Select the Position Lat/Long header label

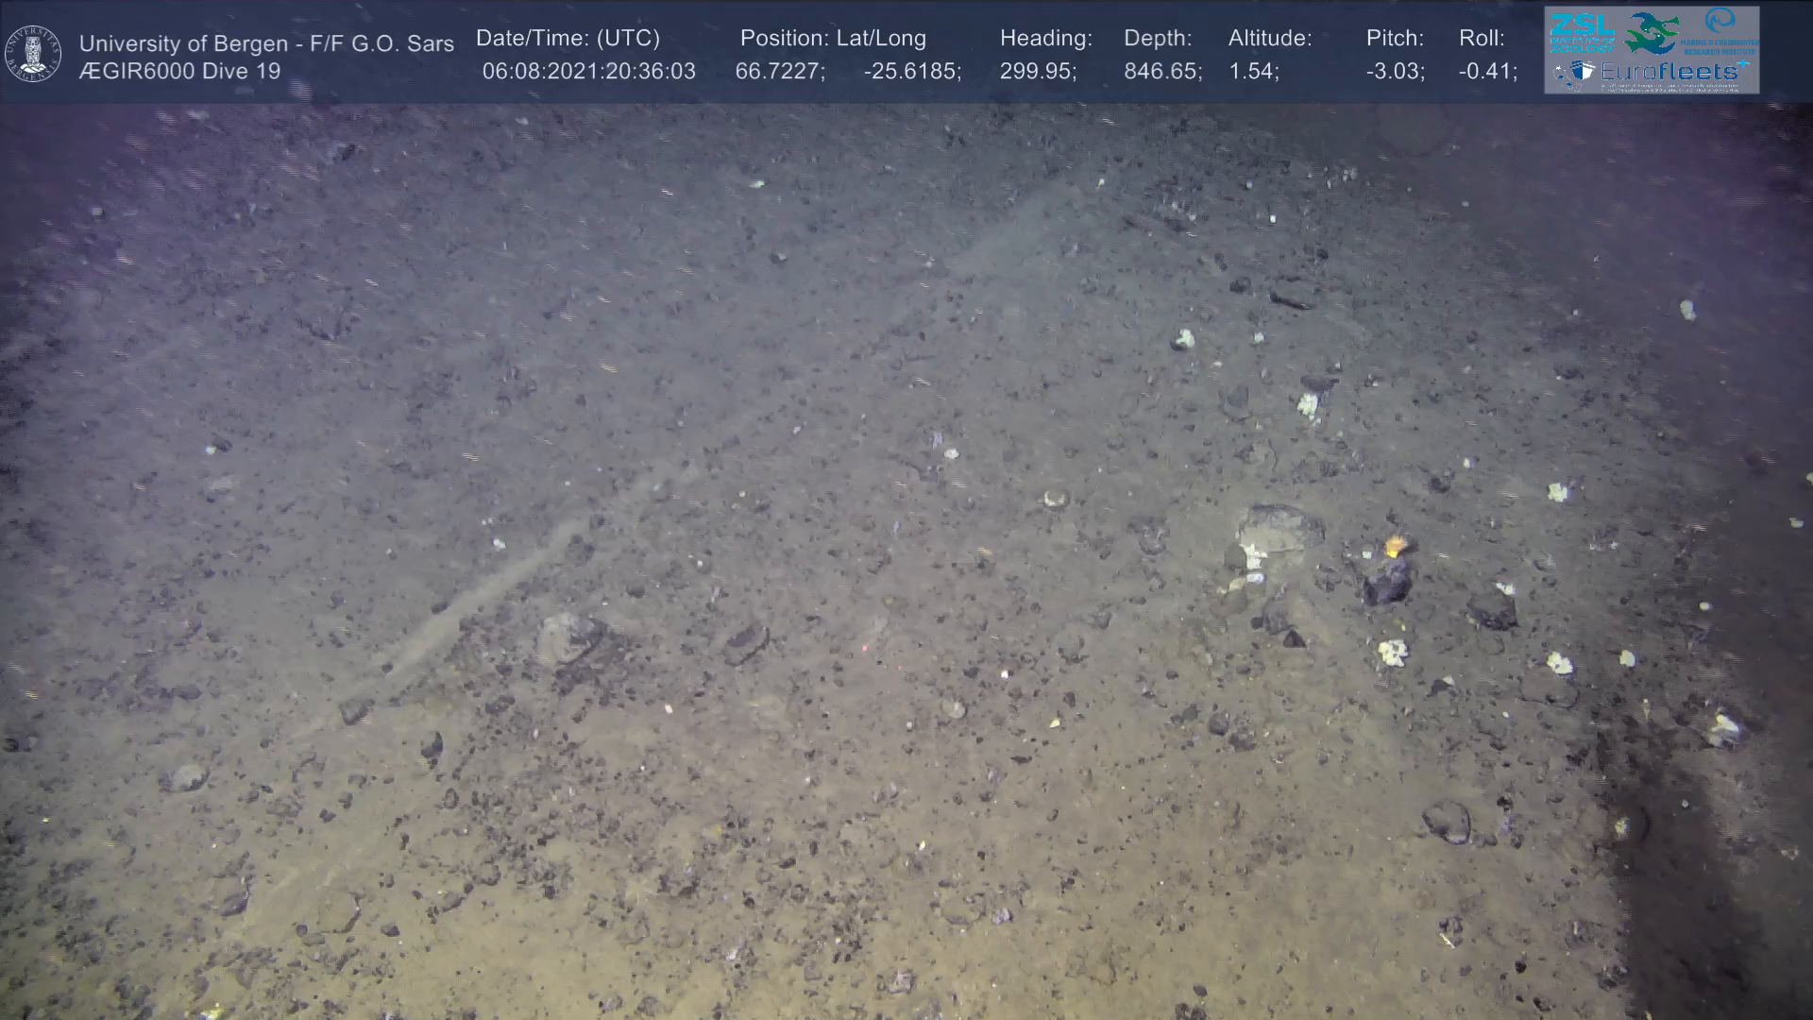click(x=833, y=39)
